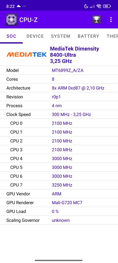Image resolution: width=118 pixels, height=263 pixels.
Task: Switch to the SYSTEM tab
Action: (x=60, y=36)
